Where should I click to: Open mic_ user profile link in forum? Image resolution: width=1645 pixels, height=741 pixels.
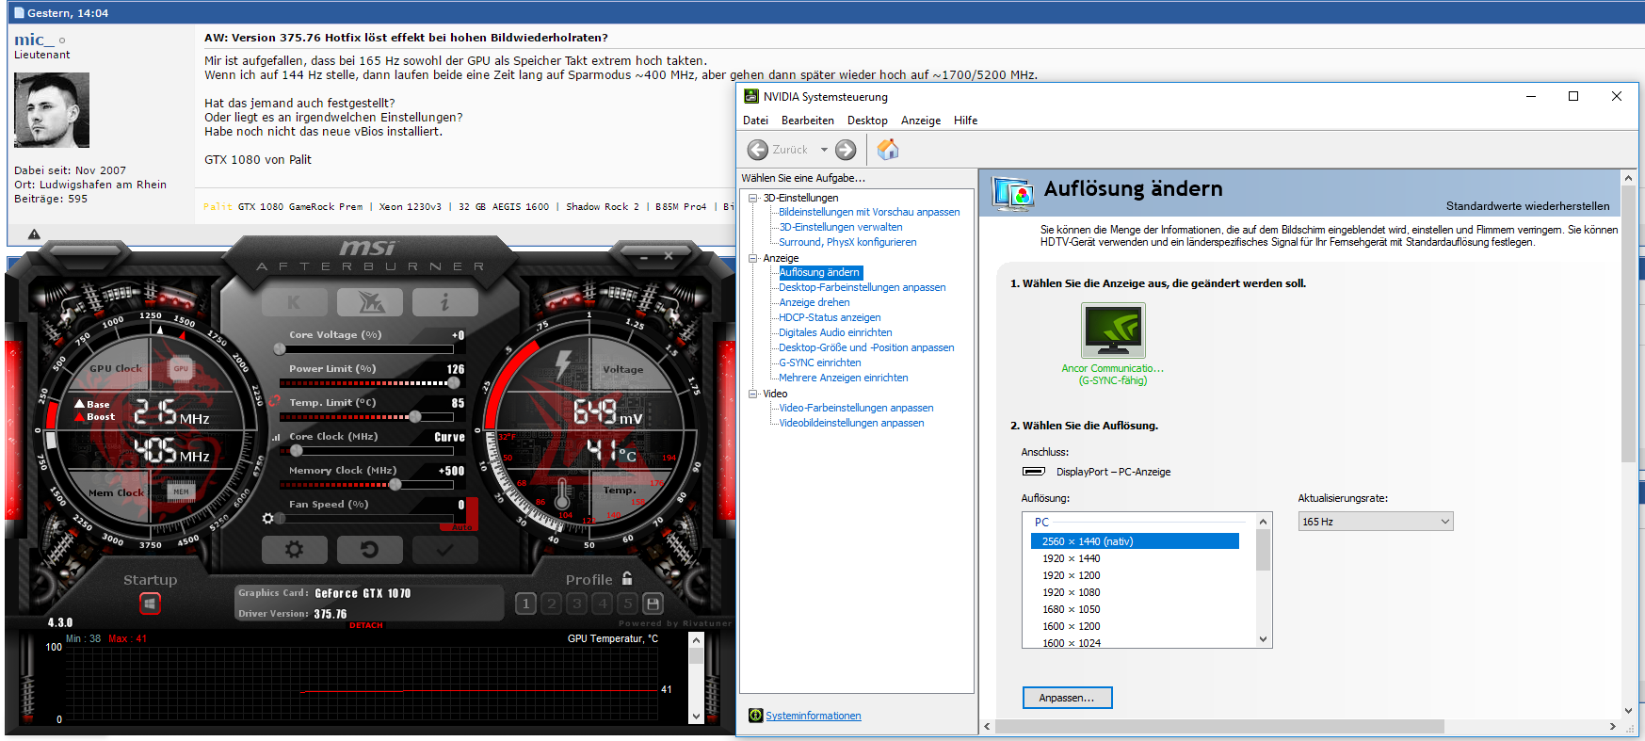[34, 40]
